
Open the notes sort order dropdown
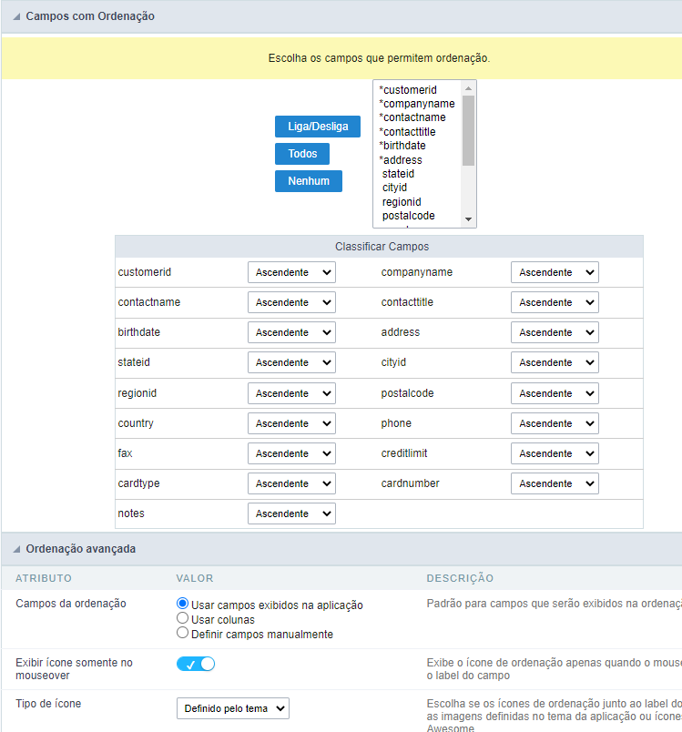coord(291,513)
